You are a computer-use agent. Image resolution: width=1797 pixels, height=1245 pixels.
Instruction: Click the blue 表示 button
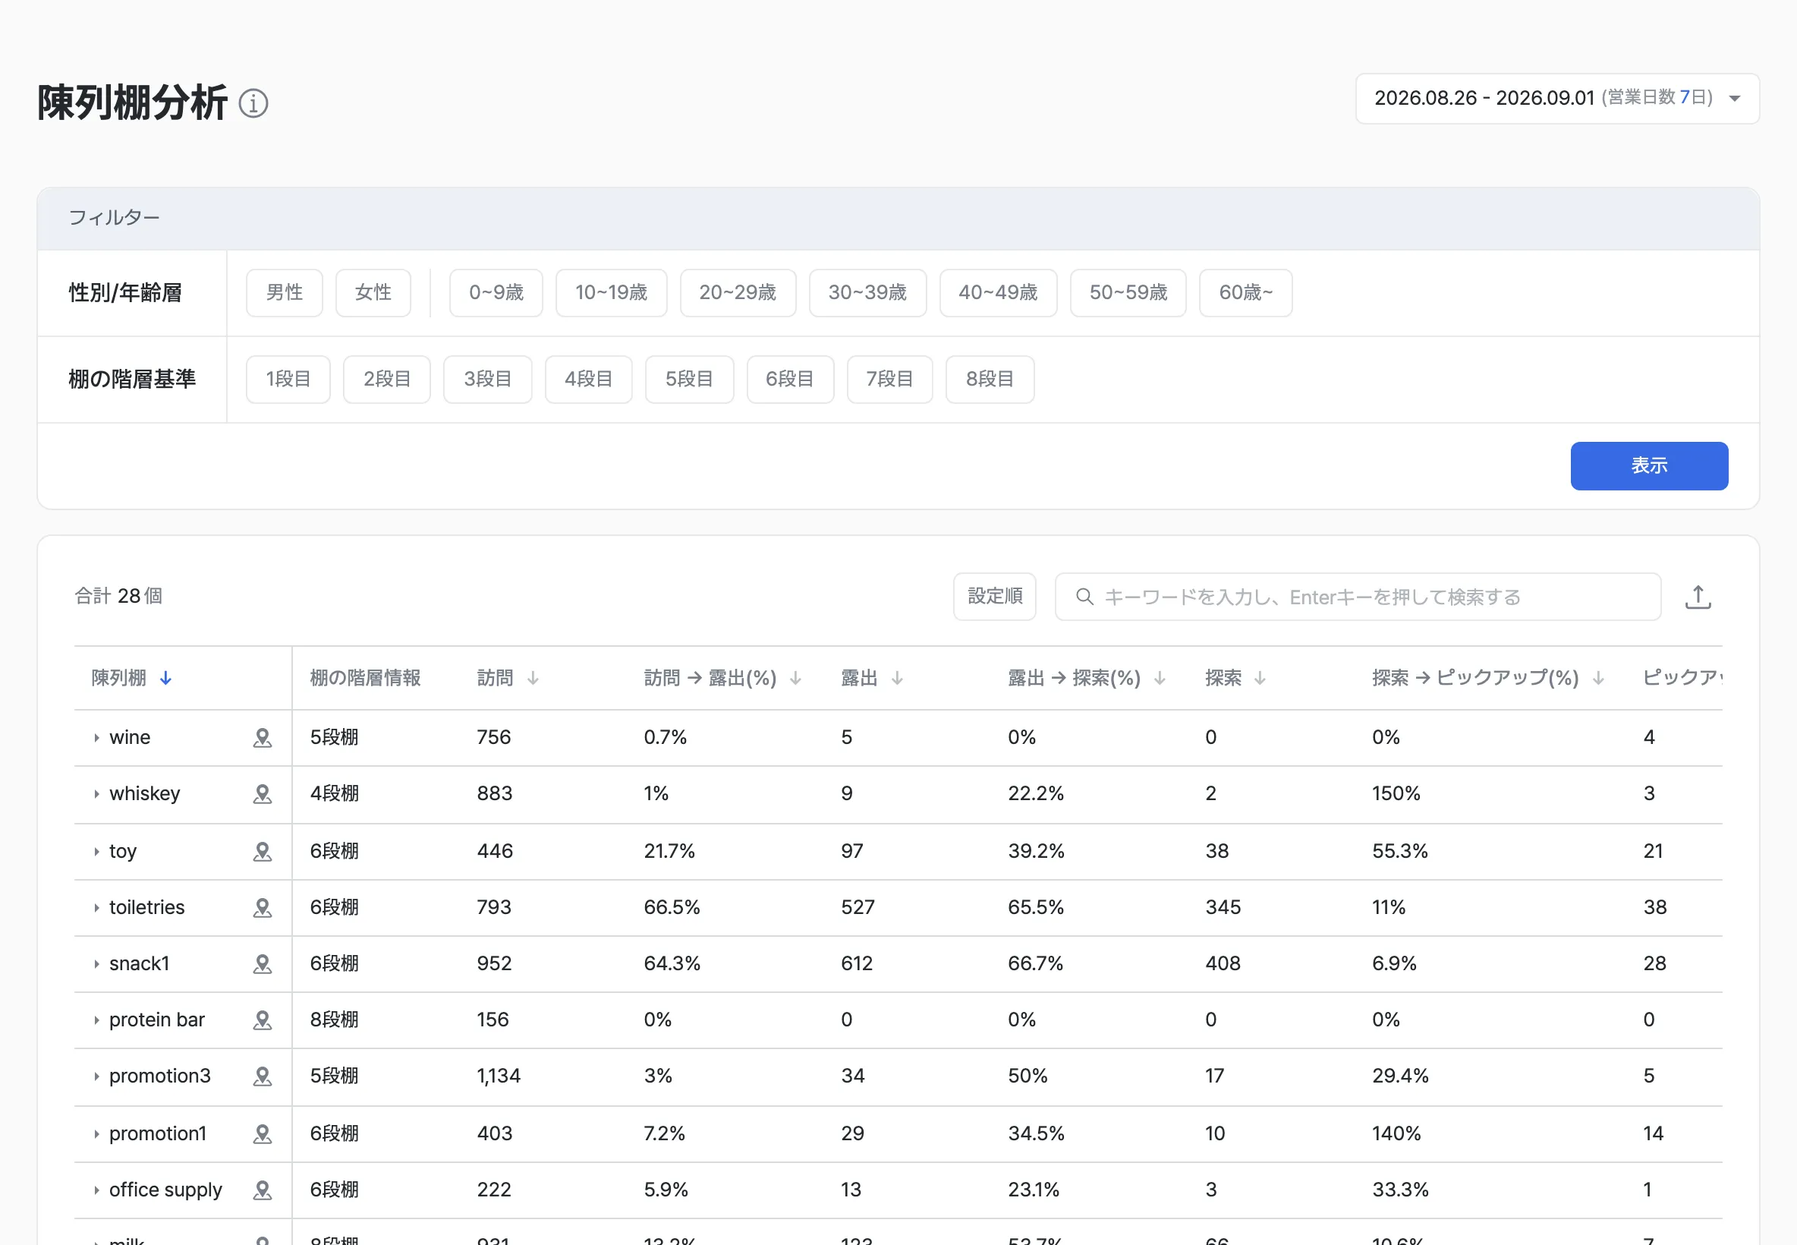coord(1649,466)
